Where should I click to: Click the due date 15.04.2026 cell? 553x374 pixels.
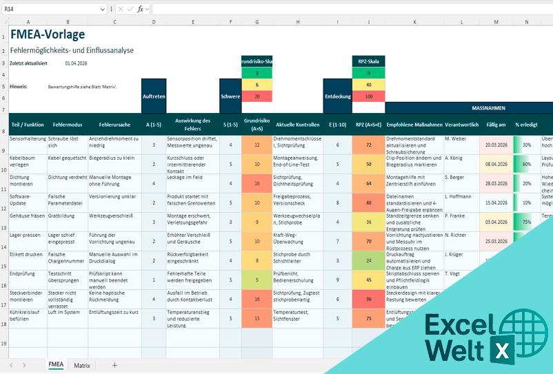coord(496,203)
